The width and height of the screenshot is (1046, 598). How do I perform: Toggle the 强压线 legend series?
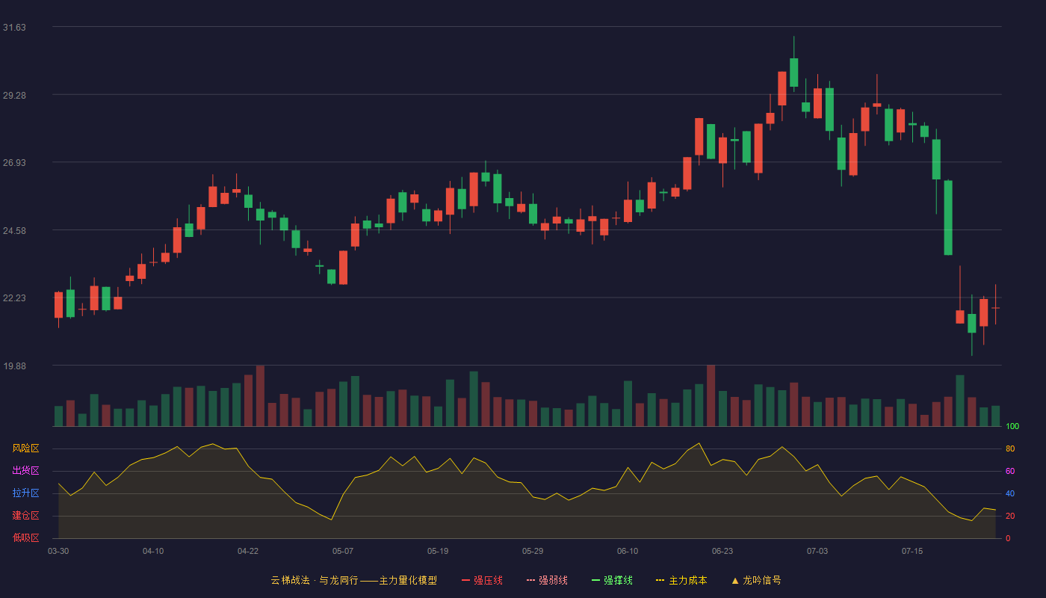482,580
